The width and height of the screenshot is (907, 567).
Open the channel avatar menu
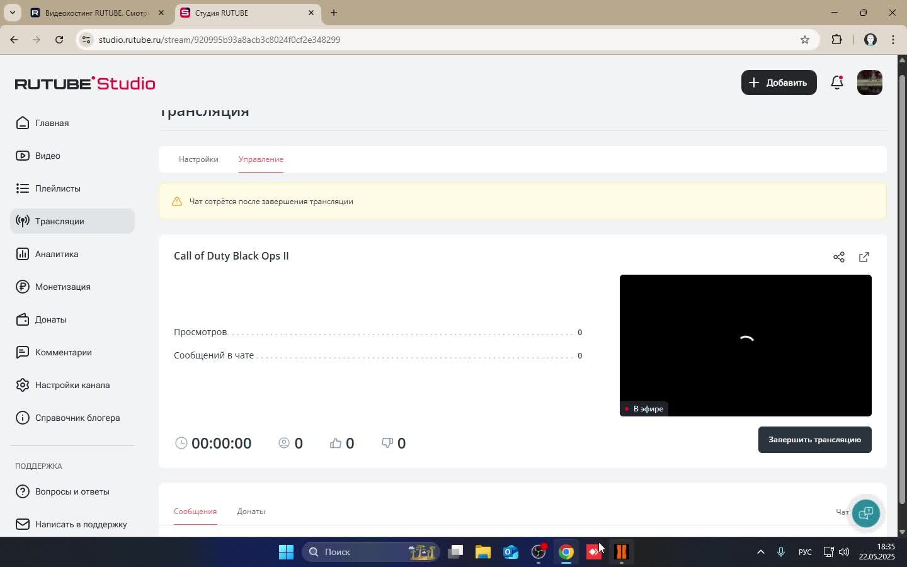[870, 83]
